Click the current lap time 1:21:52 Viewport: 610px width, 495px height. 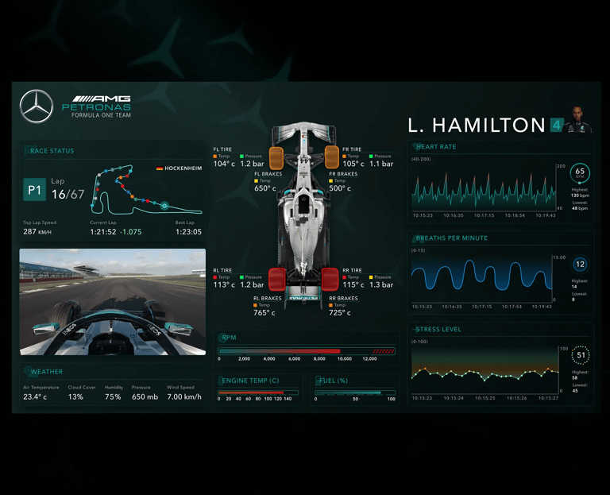[102, 232]
